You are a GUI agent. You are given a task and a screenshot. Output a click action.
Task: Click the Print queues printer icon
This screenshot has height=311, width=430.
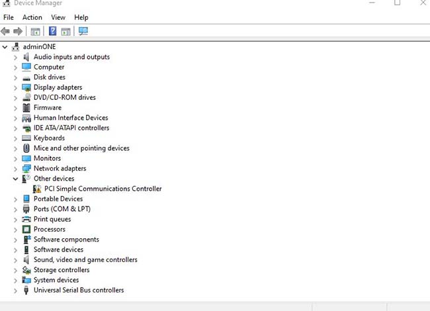point(26,219)
